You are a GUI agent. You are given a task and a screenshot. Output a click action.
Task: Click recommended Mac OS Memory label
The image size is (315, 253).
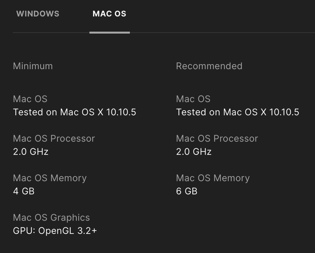(213, 178)
